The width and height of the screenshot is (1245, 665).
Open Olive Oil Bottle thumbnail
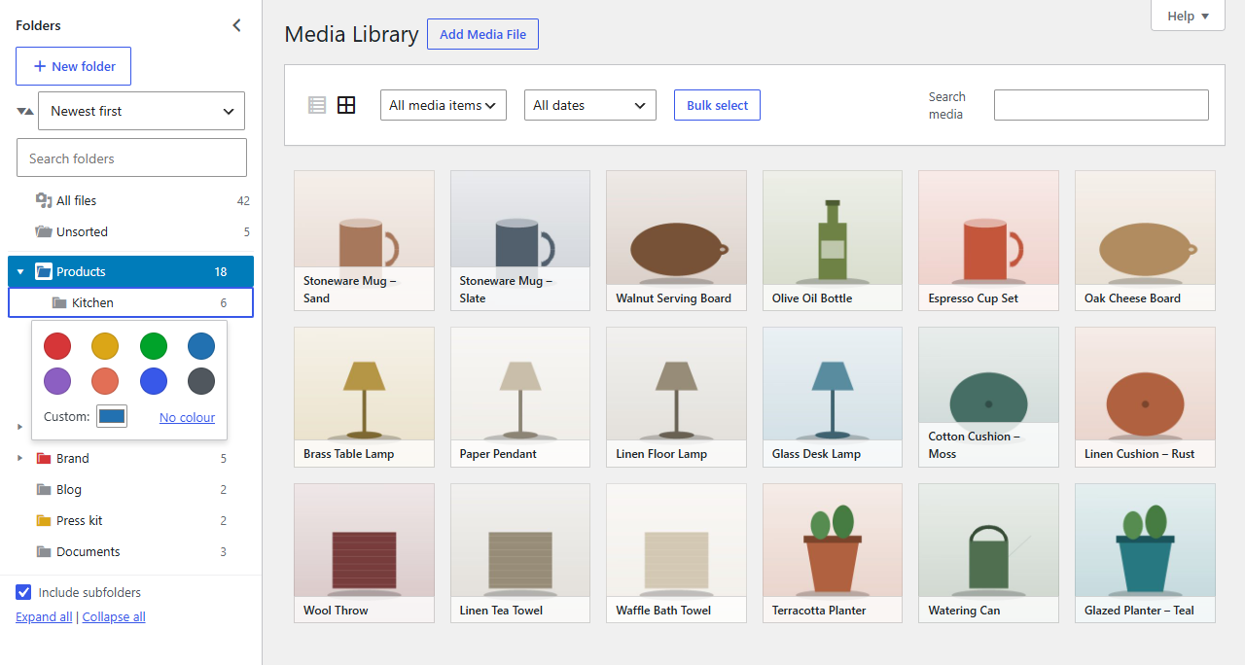pyautogui.click(x=833, y=241)
